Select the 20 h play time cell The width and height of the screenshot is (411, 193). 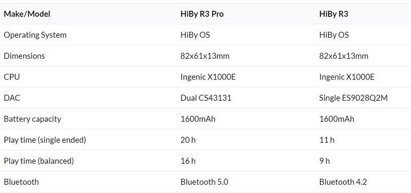coord(188,140)
